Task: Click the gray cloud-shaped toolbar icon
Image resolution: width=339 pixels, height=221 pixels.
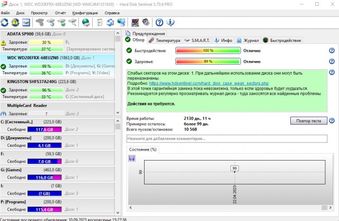Action: pos(40,22)
